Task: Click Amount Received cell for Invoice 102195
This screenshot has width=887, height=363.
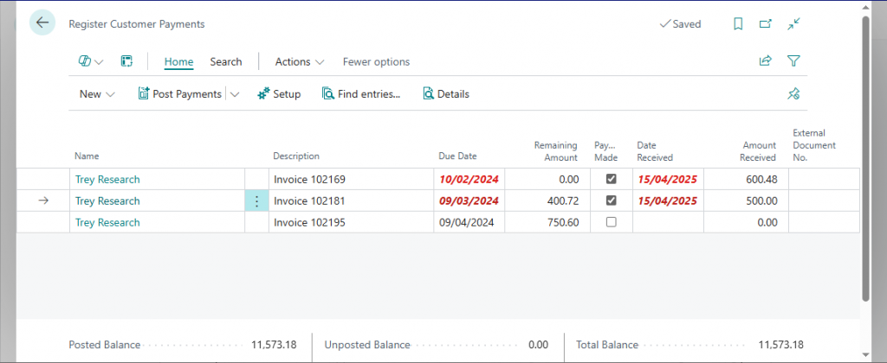Action: click(x=745, y=222)
